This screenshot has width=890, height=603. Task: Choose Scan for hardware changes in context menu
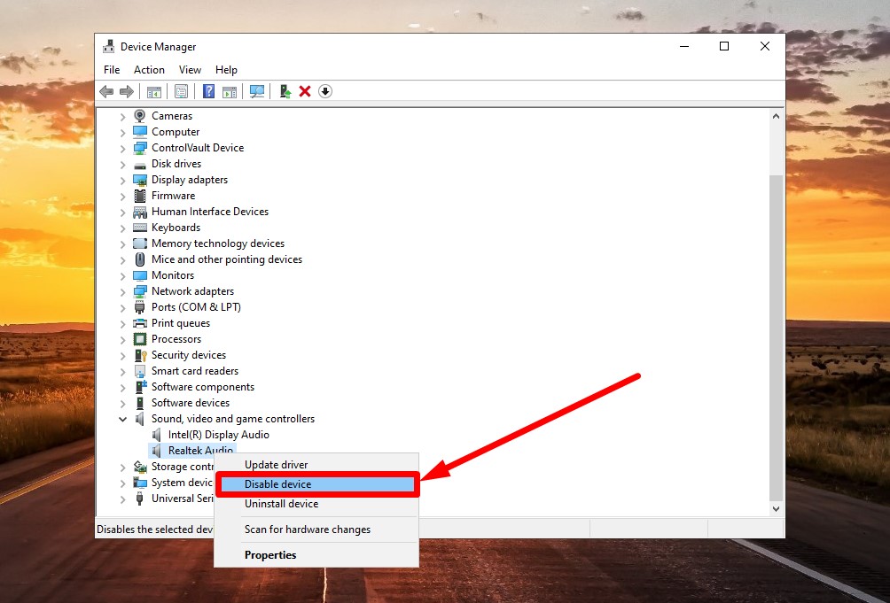tap(316, 530)
